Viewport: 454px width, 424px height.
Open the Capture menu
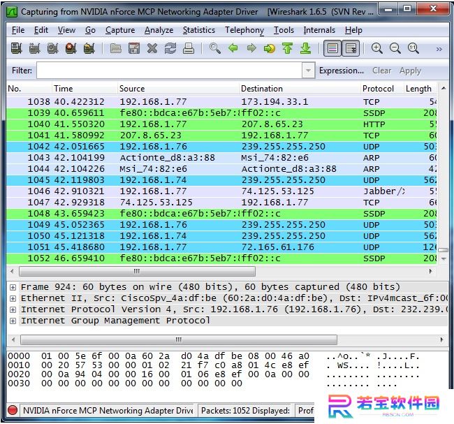point(120,30)
